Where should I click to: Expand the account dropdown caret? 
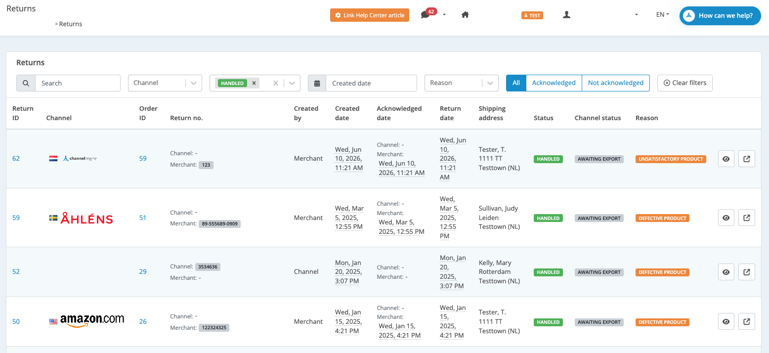(x=636, y=15)
